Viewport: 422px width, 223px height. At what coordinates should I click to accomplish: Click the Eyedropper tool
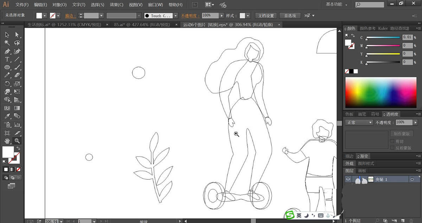coord(7,116)
